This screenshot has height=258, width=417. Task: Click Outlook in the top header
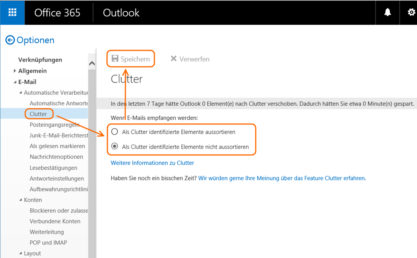point(121,13)
